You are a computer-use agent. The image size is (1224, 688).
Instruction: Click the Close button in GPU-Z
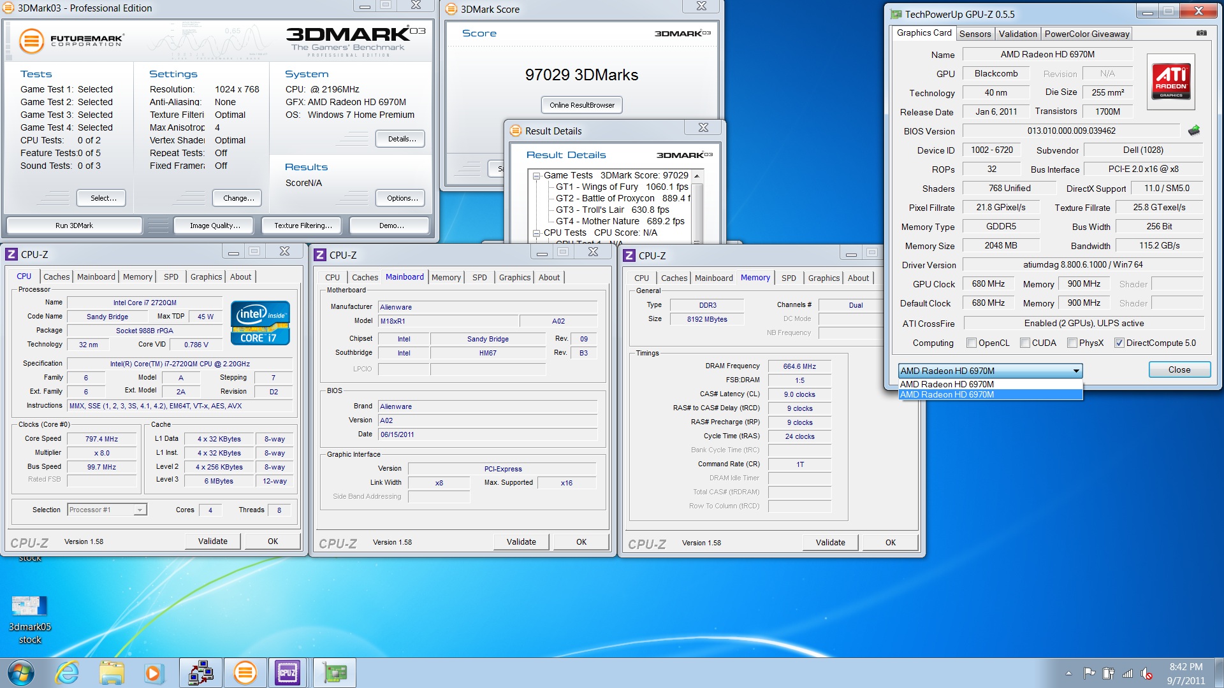click(1179, 369)
